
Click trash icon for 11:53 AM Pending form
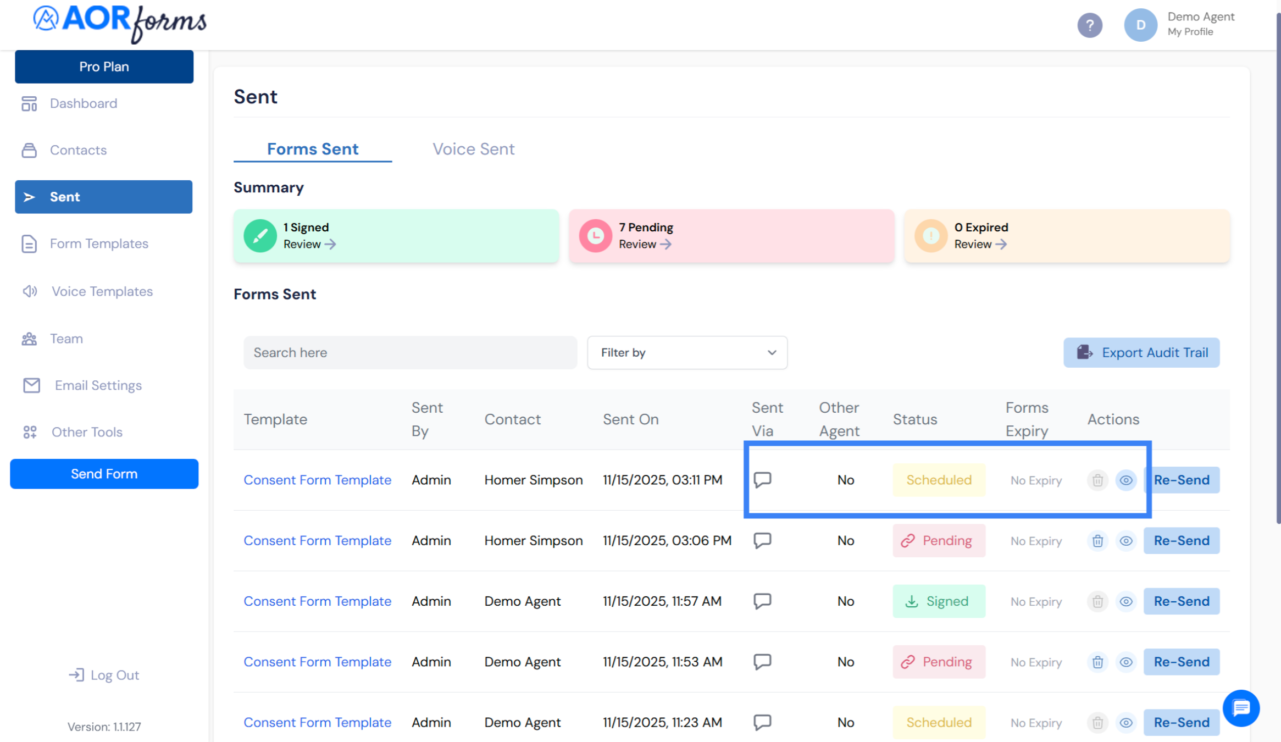coord(1097,662)
